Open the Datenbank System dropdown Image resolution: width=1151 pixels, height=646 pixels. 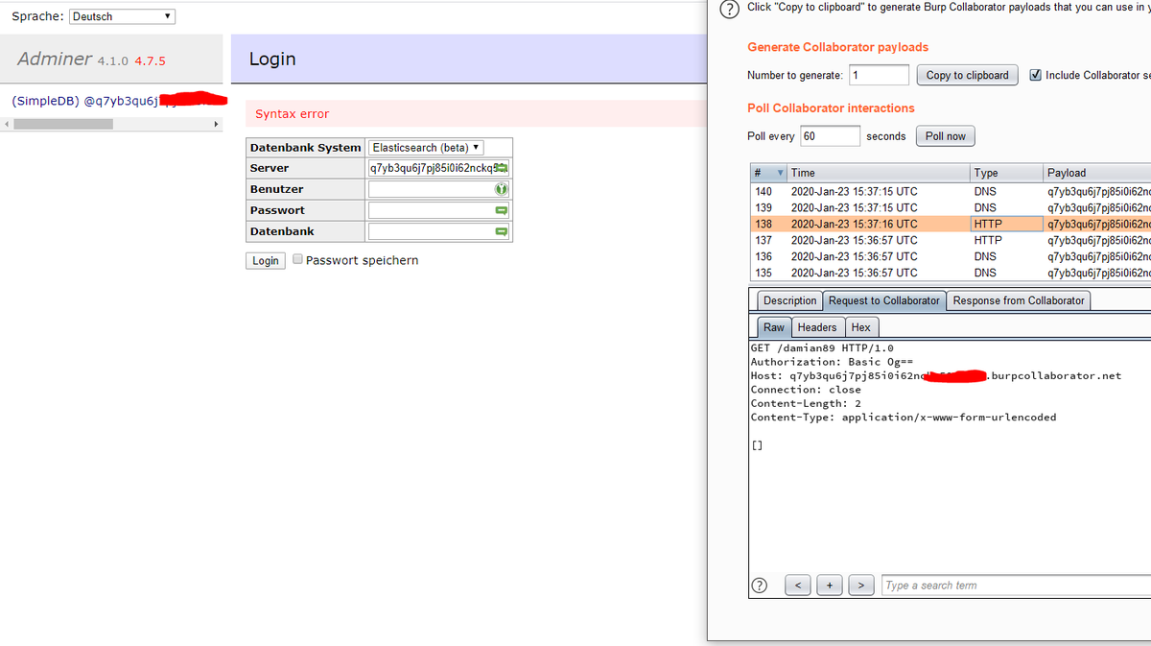tap(427, 147)
